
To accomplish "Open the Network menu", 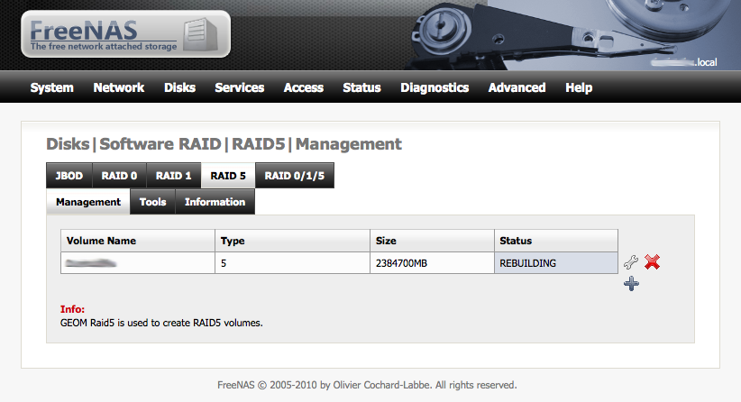I will pos(118,87).
